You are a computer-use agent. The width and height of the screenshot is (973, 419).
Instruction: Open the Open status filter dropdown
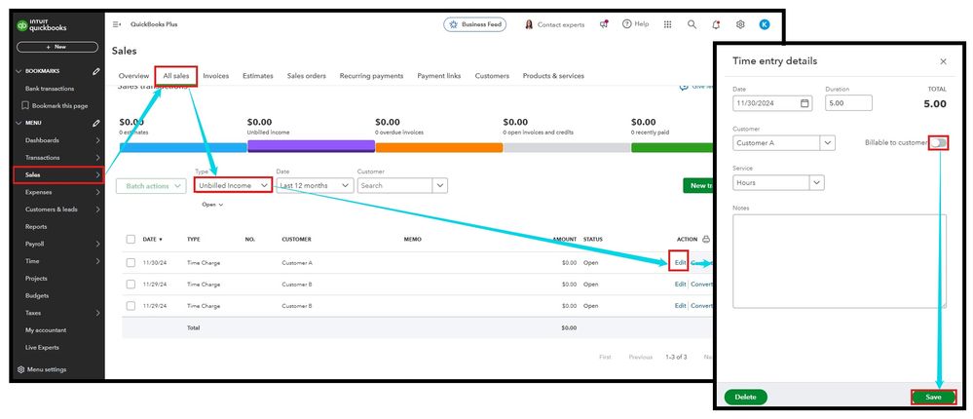(x=213, y=205)
